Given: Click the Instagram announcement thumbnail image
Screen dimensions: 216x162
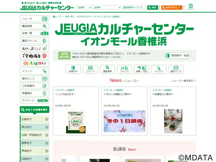Looking at the screenshot, I should [76, 121].
